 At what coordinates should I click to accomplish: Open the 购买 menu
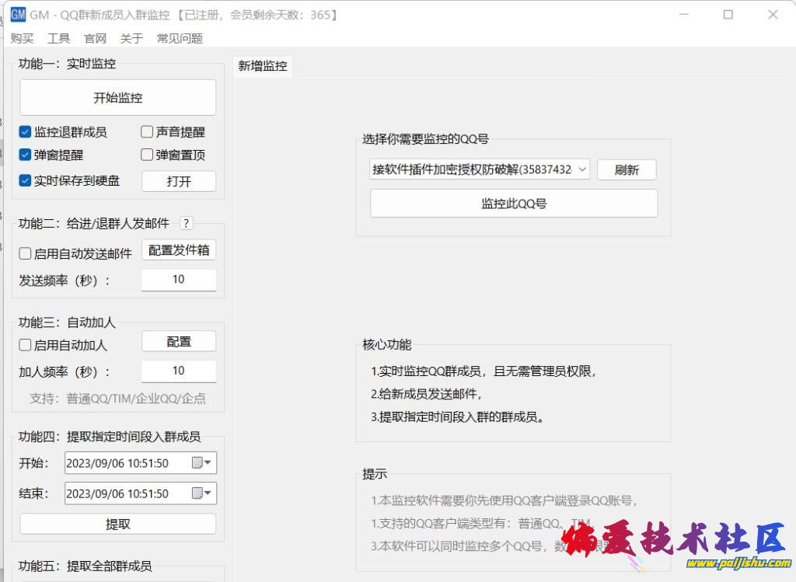point(22,38)
